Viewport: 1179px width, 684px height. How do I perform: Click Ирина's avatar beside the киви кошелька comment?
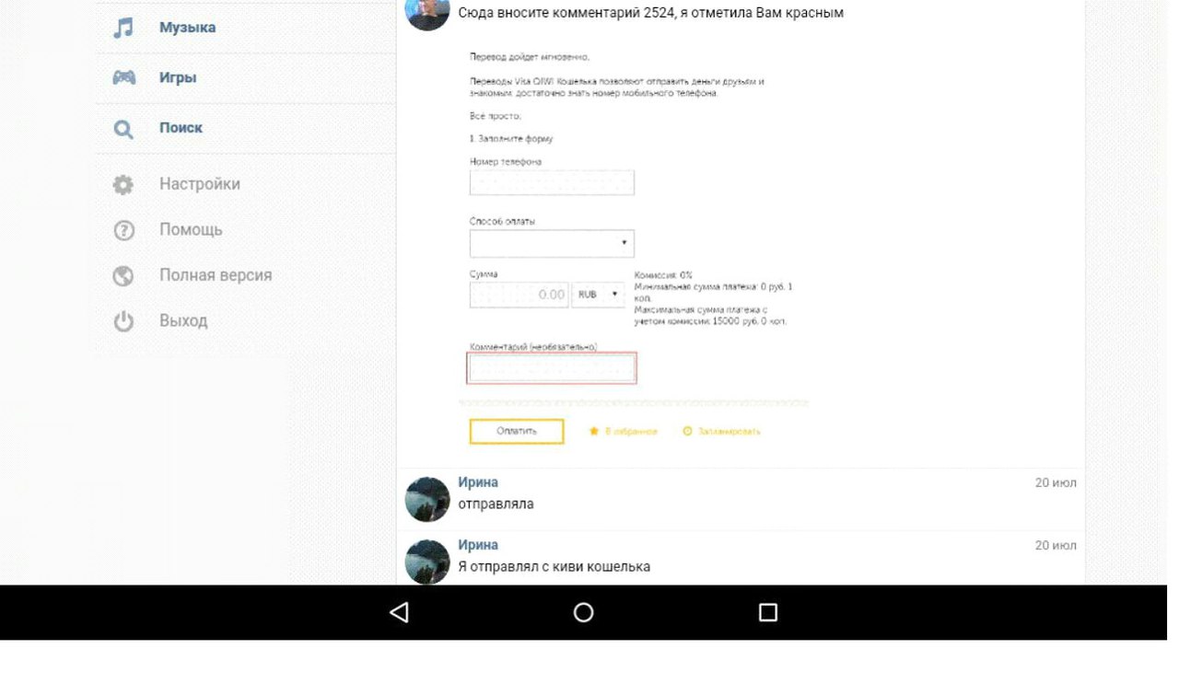pyautogui.click(x=427, y=562)
